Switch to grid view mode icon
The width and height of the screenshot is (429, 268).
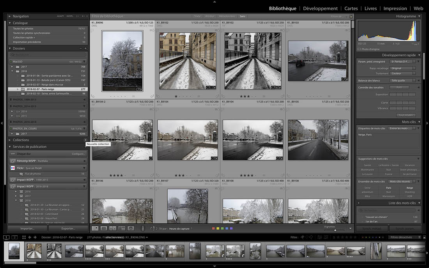coord(95,228)
